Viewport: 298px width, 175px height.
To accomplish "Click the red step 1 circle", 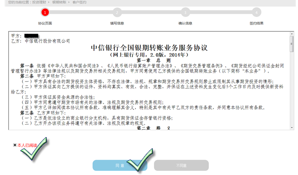I will [x=45, y=13].
